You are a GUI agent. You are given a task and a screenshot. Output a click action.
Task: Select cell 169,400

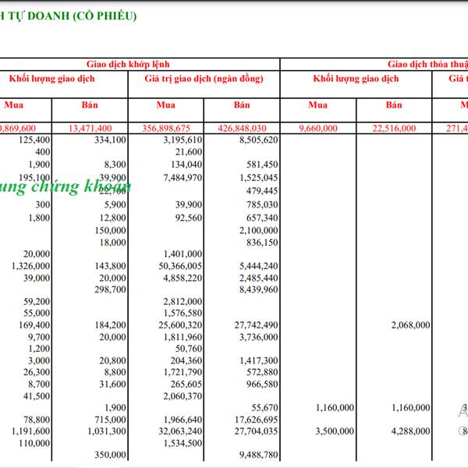(x=34, y=325)
